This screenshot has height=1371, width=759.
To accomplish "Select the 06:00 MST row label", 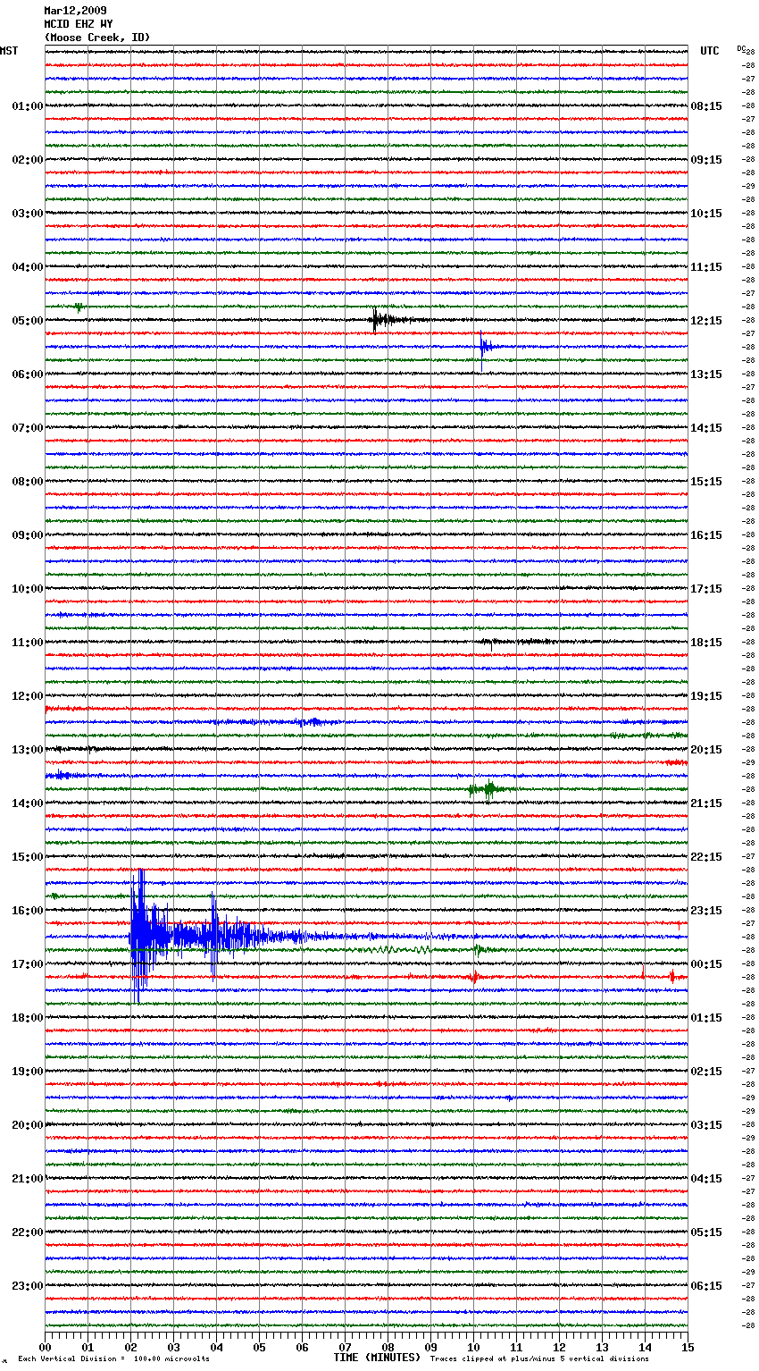I will point(28,374).
